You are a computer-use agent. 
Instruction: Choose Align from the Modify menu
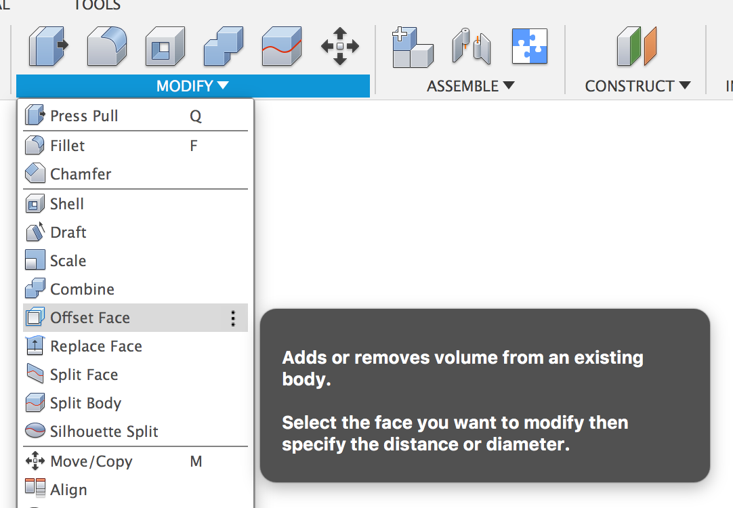[135, 490]
